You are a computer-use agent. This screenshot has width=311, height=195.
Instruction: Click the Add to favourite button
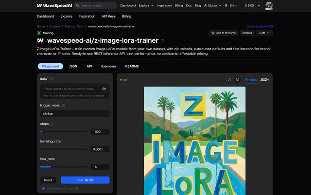[224, 33]
